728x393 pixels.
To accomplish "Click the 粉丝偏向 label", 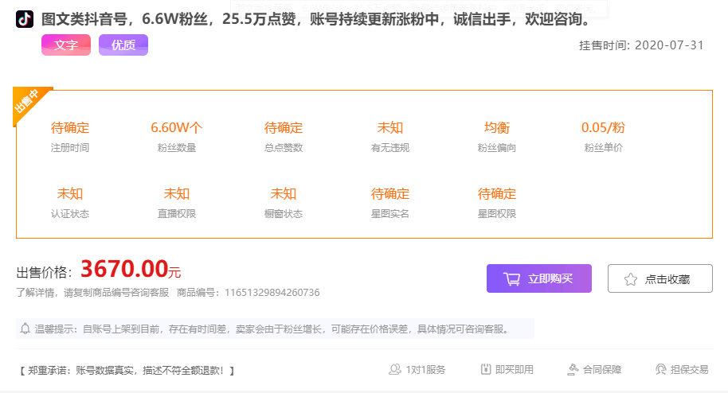I will [497, 147].
